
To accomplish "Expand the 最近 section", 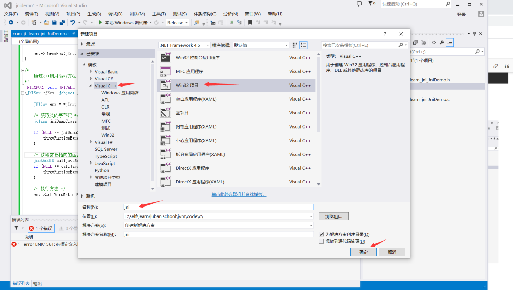I will click(82, 44).
